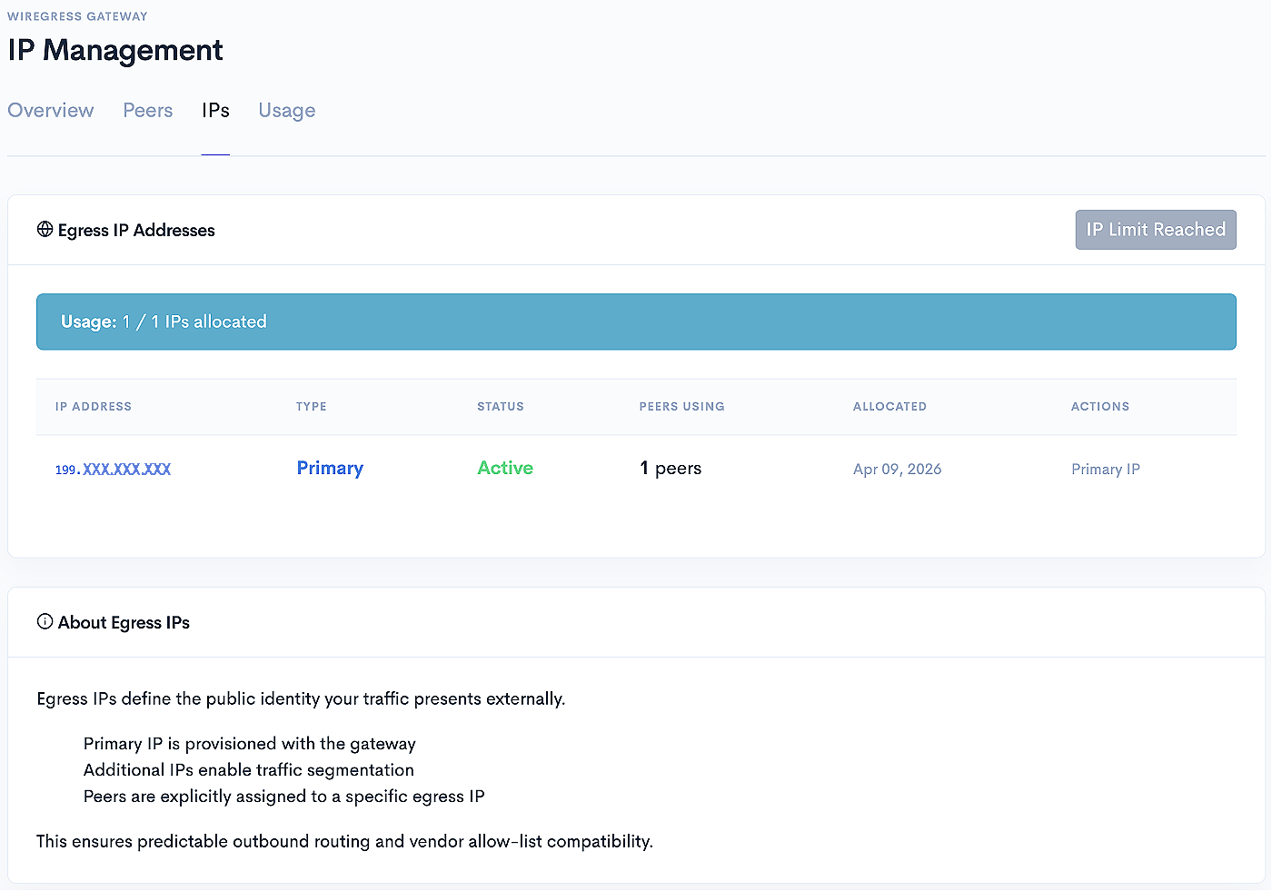Click the globe icon beside Egress IP Addresses
This screenshot has height=891, width=1272.
click(45, 230)
